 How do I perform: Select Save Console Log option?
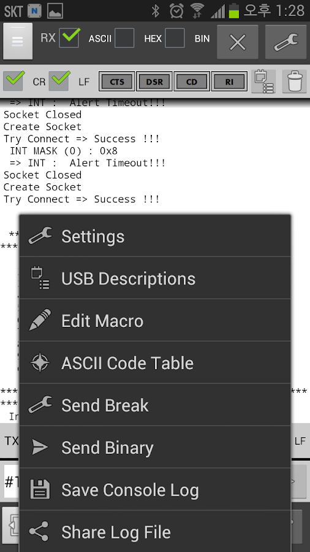[x=155, y=489]
